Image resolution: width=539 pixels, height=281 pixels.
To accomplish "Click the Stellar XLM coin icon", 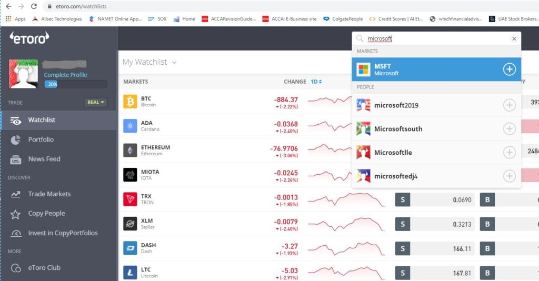I will pos(130,224).
